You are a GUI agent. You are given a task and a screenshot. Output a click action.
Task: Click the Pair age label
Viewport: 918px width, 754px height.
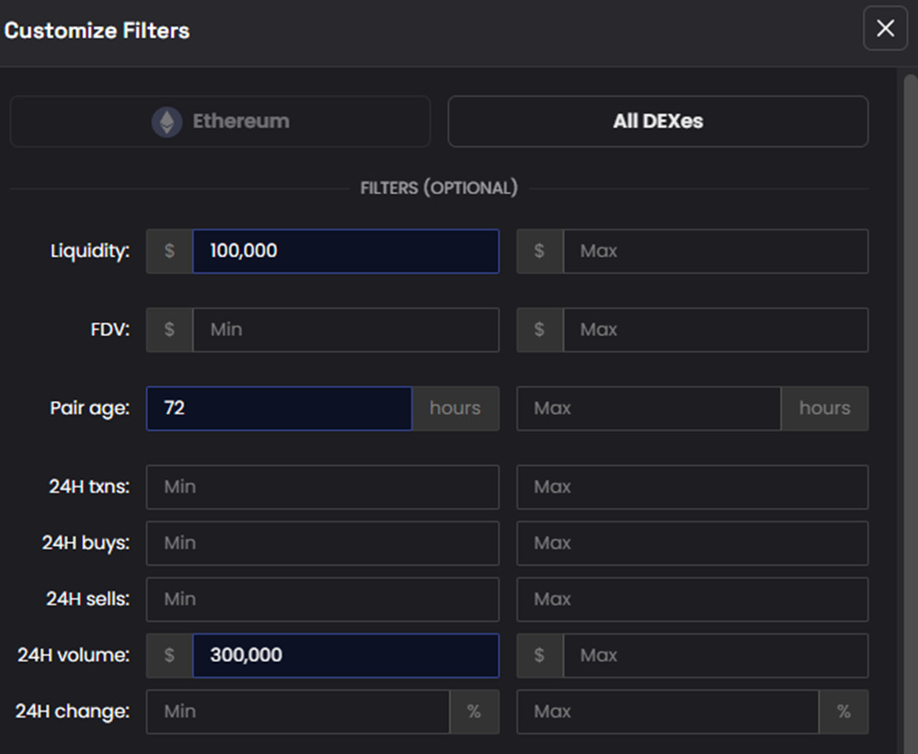click(x=89, y=408)
